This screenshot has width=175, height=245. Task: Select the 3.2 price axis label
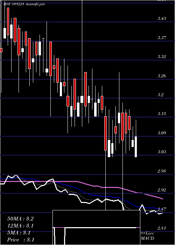(161, 95)
